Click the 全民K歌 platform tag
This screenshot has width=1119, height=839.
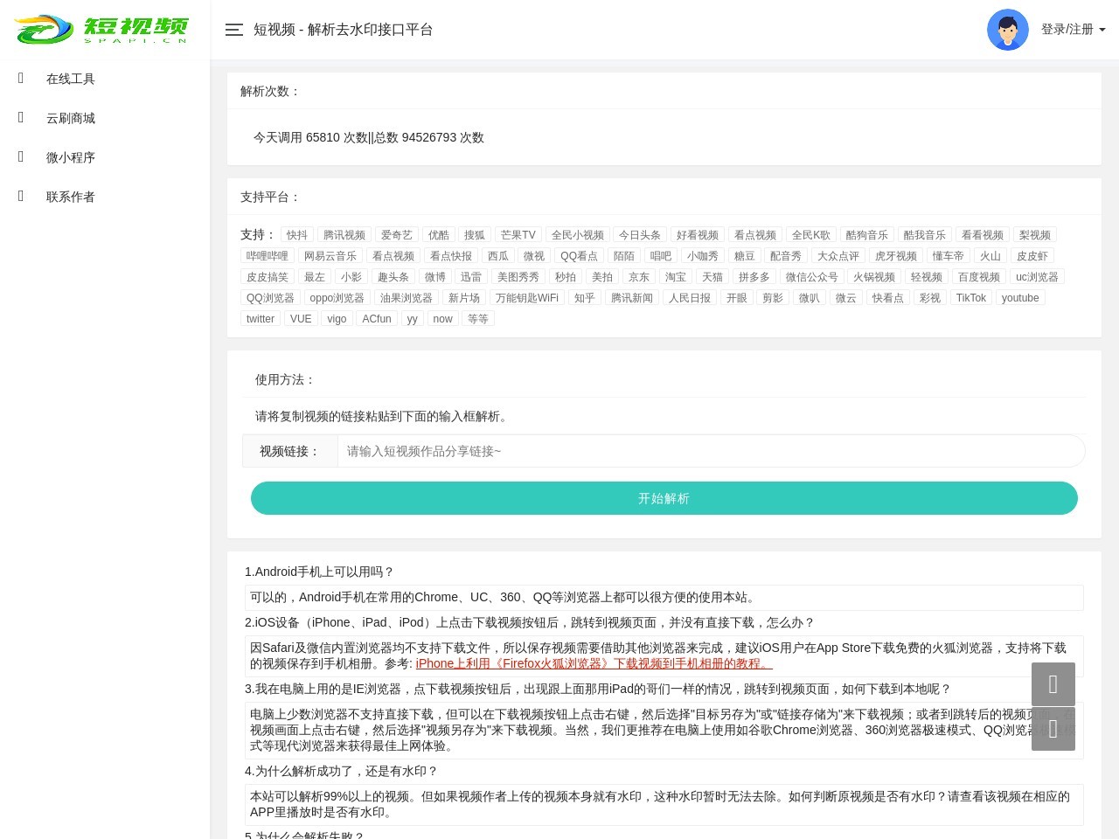(811, 235)
